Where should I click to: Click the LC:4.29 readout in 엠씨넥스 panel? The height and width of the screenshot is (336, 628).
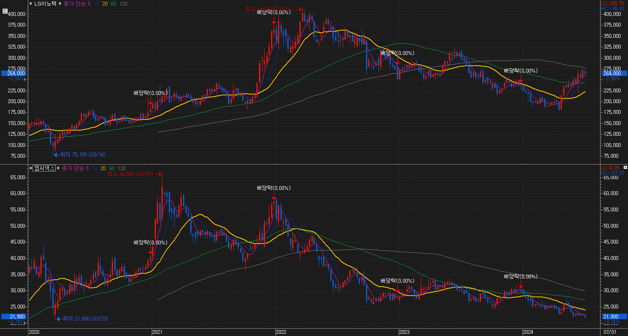(609, 168)
